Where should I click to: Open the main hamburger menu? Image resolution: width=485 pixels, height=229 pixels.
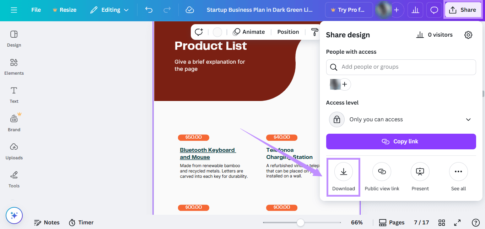click(14, 10)
